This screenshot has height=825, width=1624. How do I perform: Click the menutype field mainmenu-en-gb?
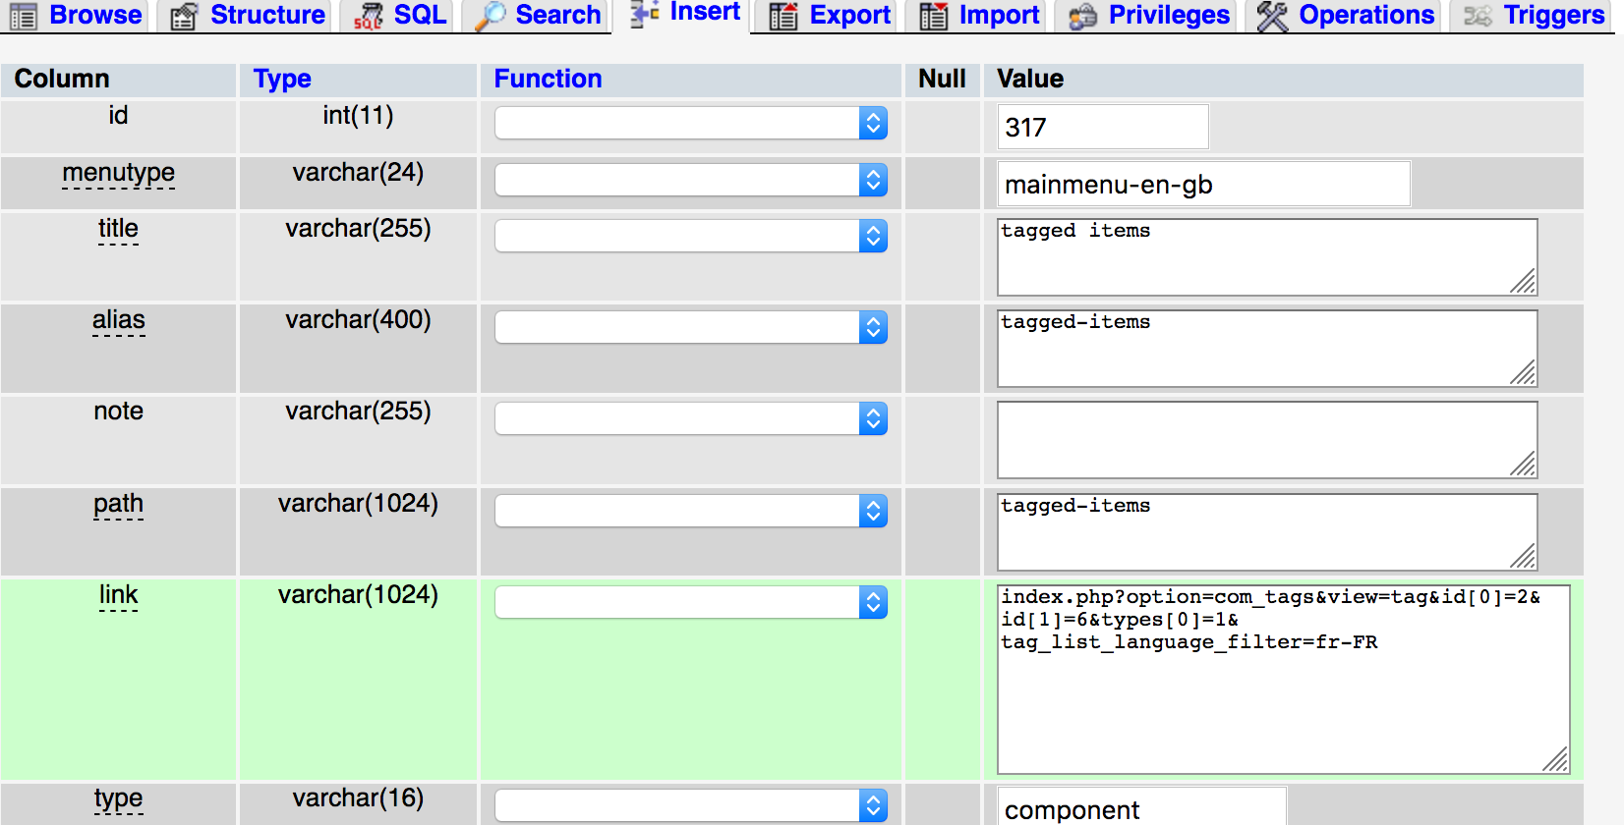tap(1204, 184)
